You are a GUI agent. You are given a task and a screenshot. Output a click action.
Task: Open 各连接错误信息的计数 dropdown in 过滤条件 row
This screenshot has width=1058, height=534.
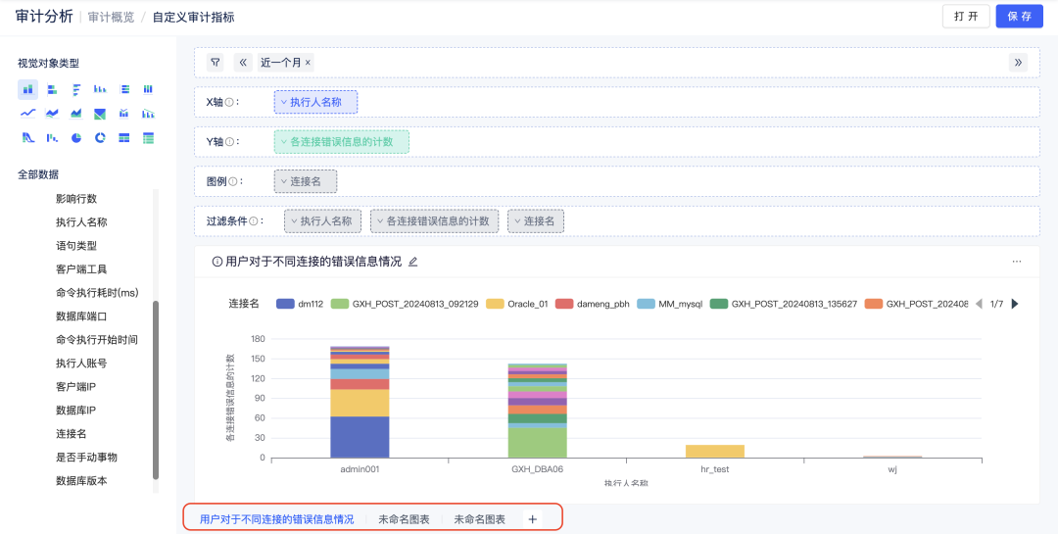[x=435, y=220]
